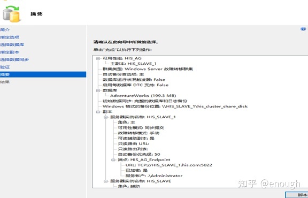308x198 pixels.
Task: Click the database wizard icon beside 摘要
Action: [11, 14]
